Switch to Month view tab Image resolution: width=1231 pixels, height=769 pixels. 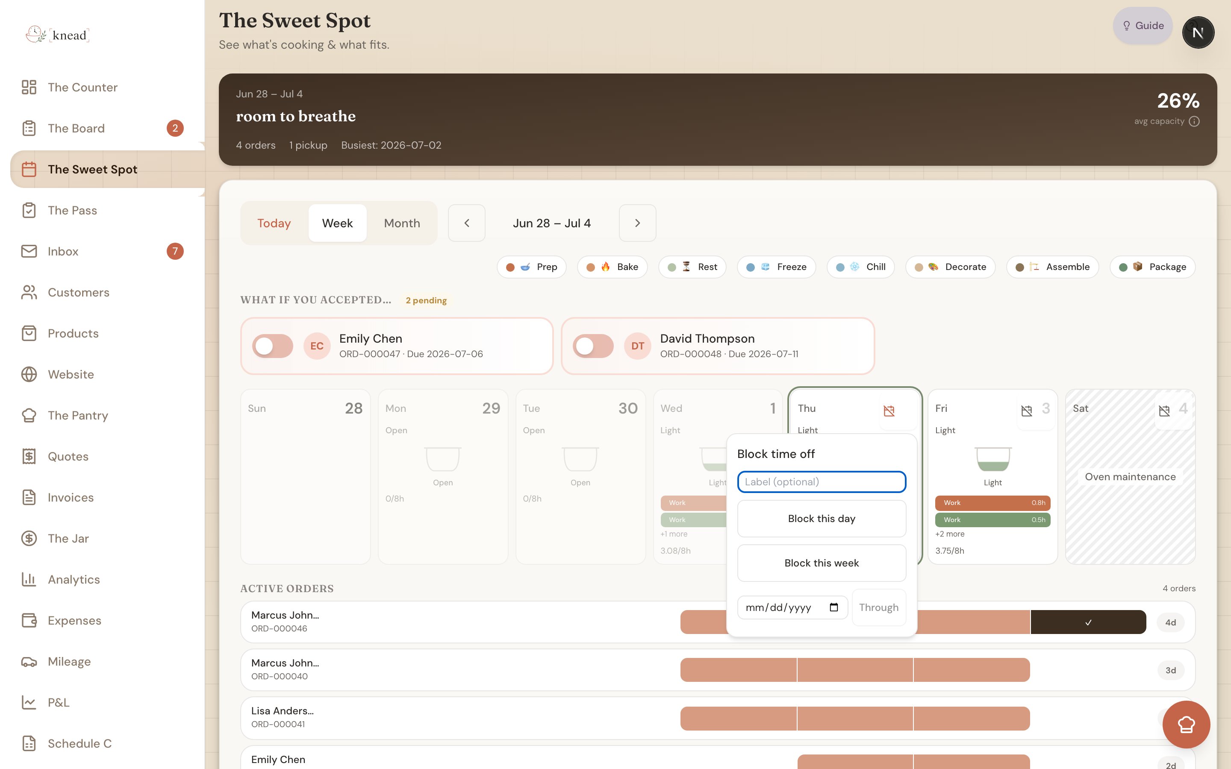pyautogui.click(x=402, y=223)
